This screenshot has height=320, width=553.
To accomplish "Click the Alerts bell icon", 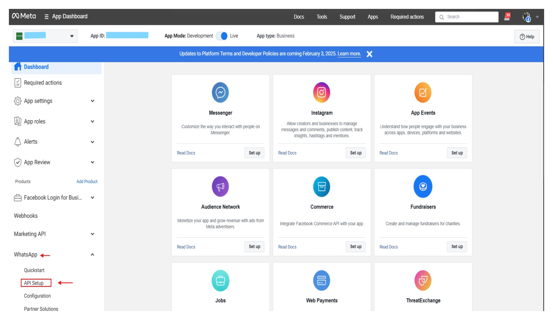I will point(18,142).
